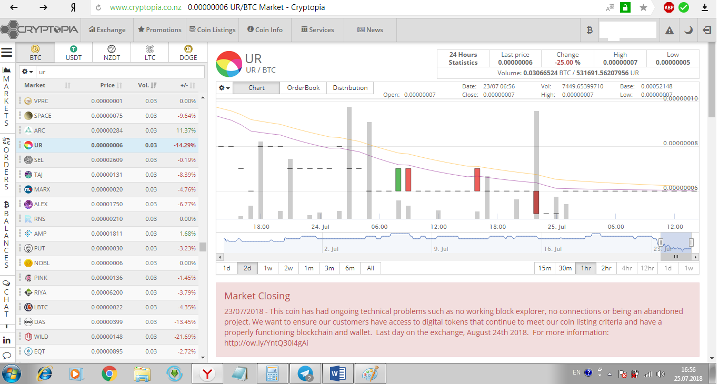Image resolution: width=719 pixels, height=384 pixels.
Task: Click the market search input field
Action: click(120, 72)
